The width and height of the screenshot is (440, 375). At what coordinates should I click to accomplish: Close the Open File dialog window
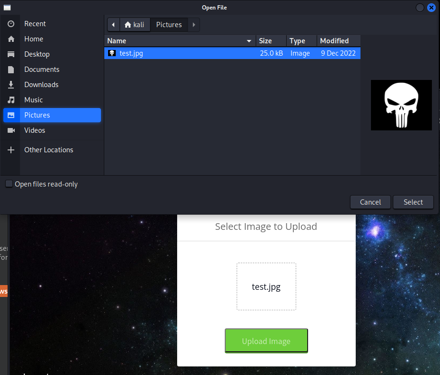[431, 8]
